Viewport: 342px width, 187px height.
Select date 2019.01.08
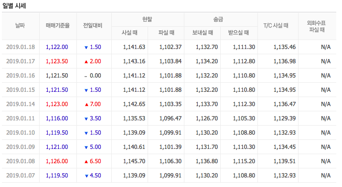[21, 161]
